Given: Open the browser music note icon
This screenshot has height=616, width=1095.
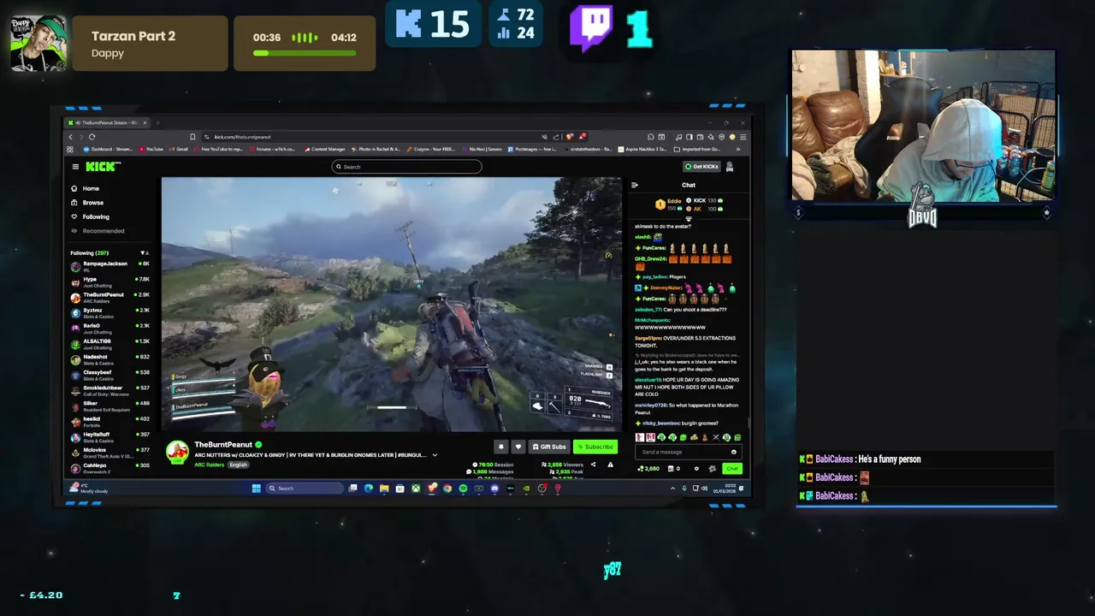Looking at the screenshot, I should pos(678,137).
